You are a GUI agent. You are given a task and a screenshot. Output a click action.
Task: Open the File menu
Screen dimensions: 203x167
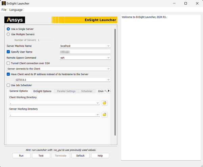click(4, 10)
